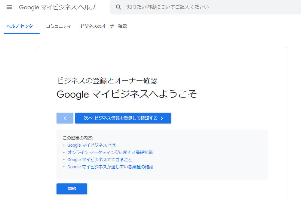301x203 pixels.
Task: Click the この記事の内容 summary box
Action: click(x=162, y=154)
